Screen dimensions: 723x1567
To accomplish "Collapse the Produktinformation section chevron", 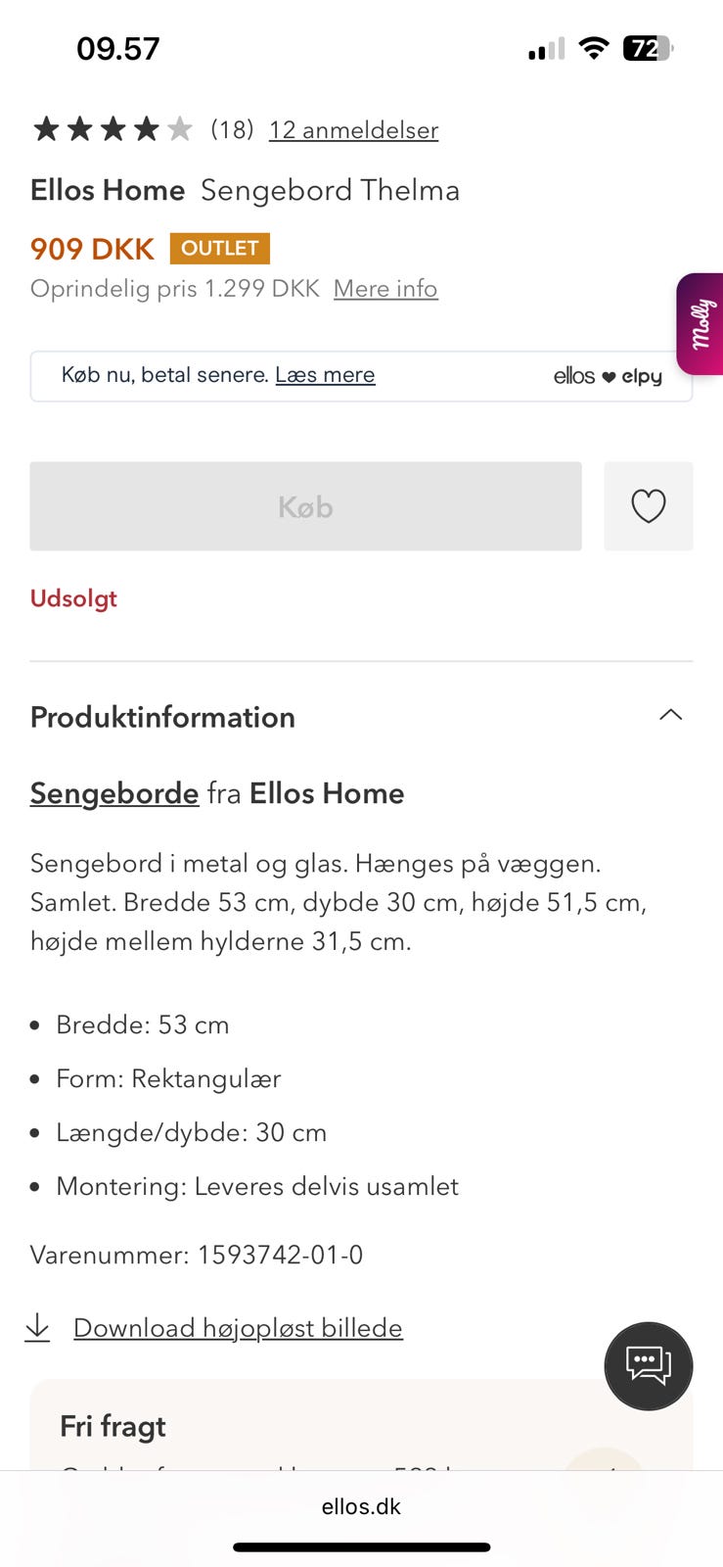I will 670,715.
